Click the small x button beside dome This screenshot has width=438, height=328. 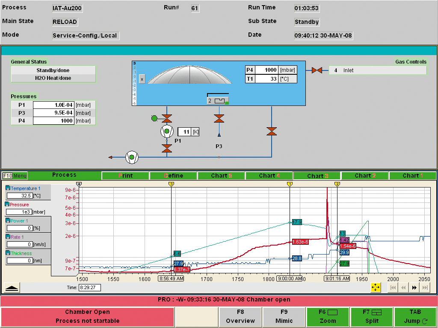tap(142, 79)
